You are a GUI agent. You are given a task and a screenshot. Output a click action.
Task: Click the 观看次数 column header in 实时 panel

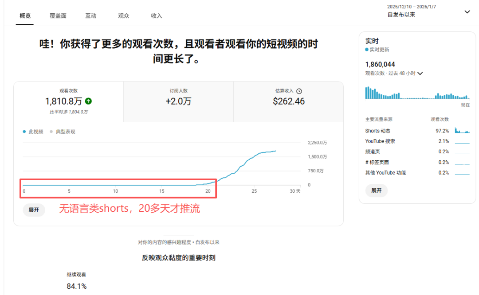(x=440, y=119)
